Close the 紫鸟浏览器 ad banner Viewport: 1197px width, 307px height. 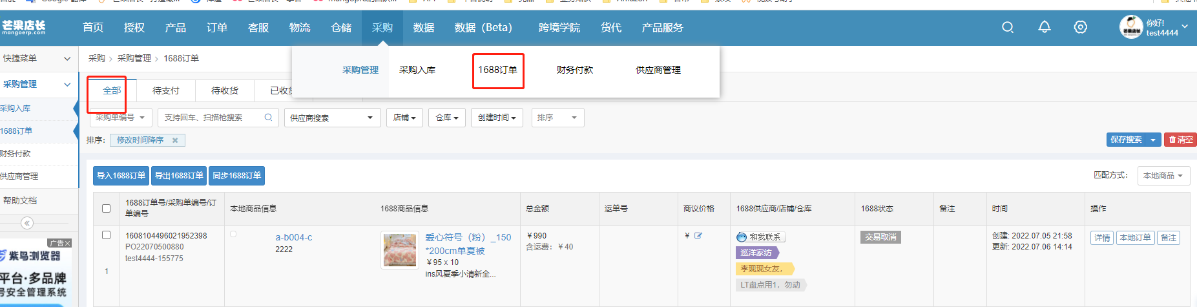68,243
